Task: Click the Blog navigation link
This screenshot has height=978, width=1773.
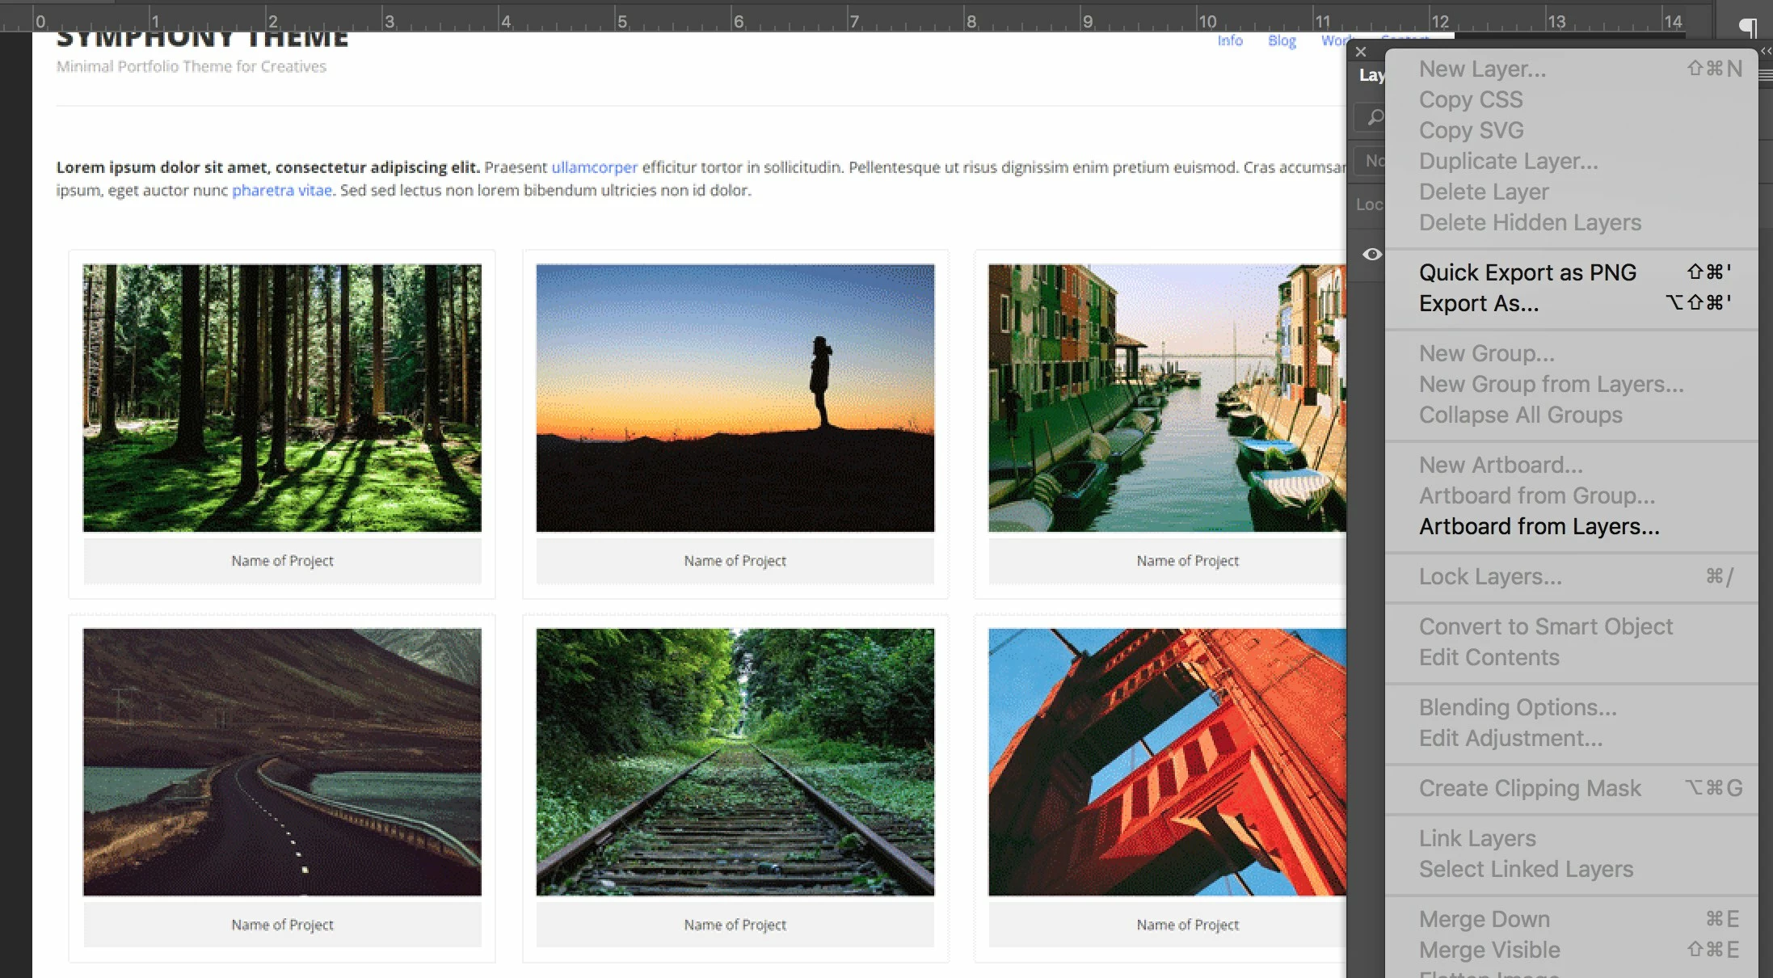Action: 1281,40
